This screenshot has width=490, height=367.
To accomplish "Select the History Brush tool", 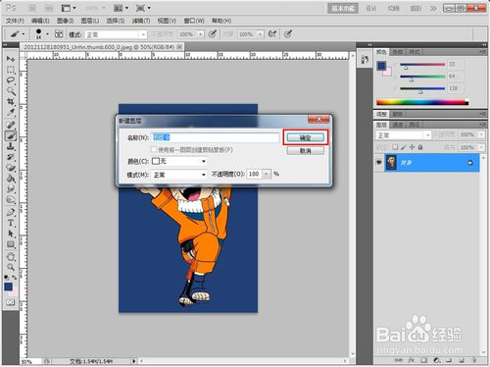I will point(11,157).
